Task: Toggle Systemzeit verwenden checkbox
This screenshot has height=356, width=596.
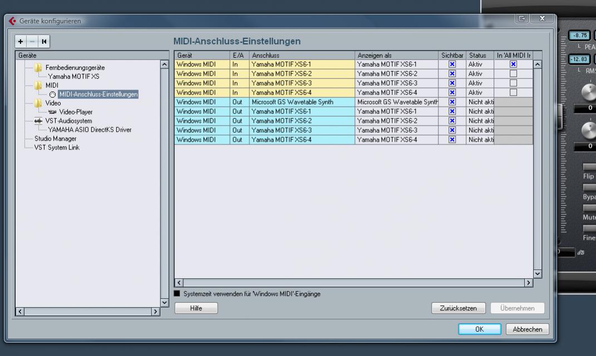Action: pos(177,293)
